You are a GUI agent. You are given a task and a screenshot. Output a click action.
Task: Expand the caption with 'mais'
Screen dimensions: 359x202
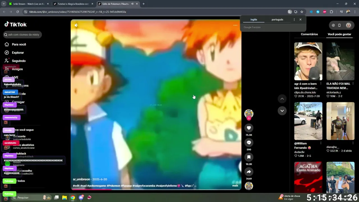(235, 185)
